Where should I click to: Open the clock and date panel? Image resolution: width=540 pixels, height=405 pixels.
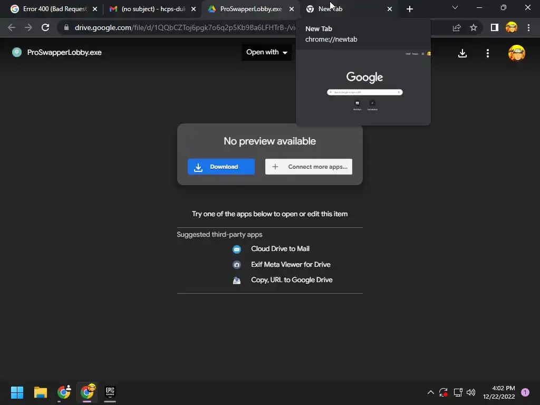499,392
